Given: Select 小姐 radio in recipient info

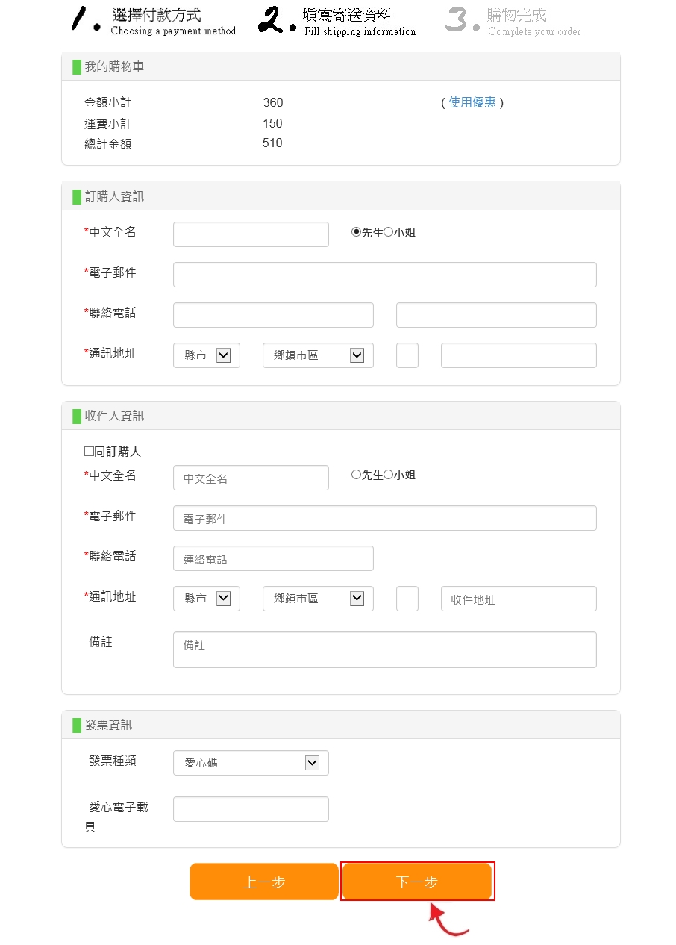Looking at the screenshot, I should click(389, 475).
